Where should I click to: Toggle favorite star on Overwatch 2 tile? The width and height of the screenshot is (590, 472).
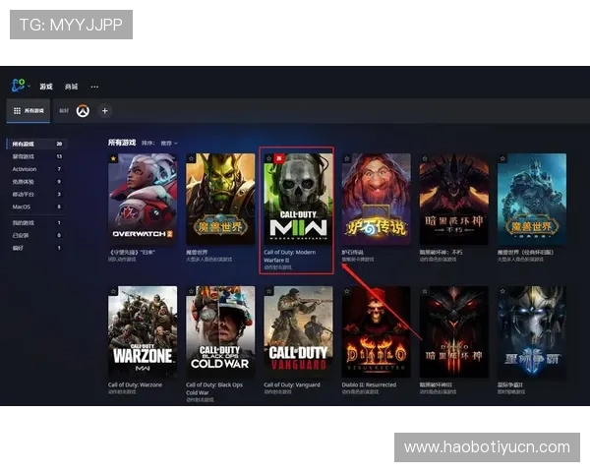click(113, 157)
